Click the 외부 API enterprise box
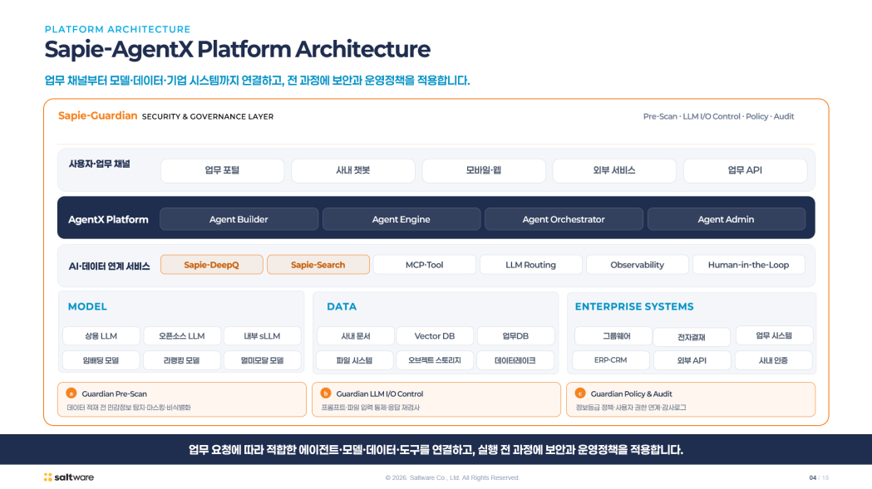872x489 pixels. point(692,360)
